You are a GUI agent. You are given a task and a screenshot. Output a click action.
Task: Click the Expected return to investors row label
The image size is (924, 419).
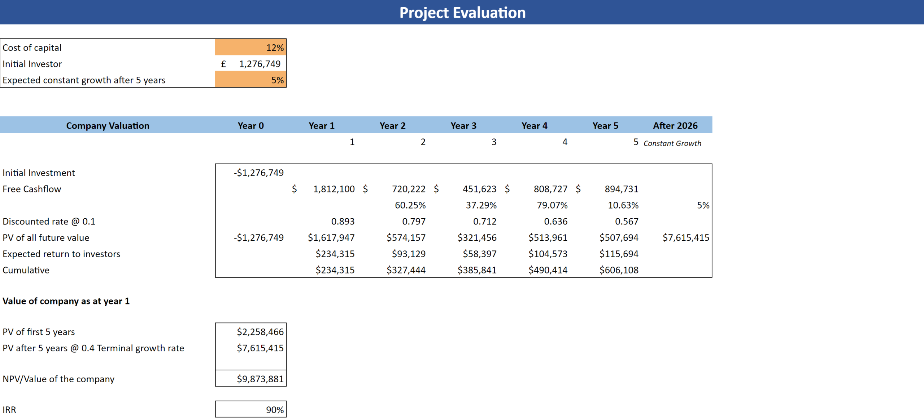[61, 254]
